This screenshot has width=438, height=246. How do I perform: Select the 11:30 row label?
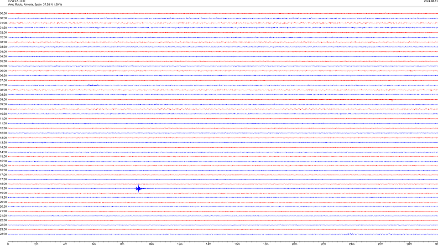[x=3, y=123]
